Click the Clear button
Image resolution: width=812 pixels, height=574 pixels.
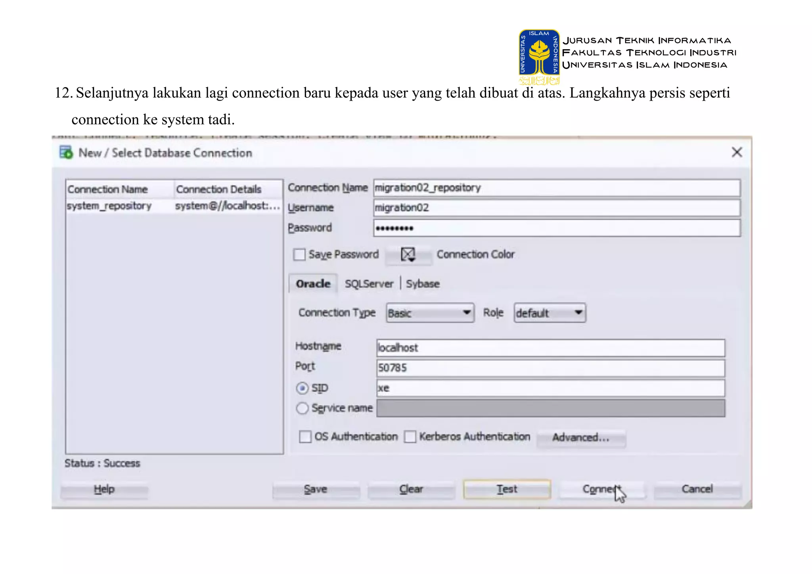411,489
